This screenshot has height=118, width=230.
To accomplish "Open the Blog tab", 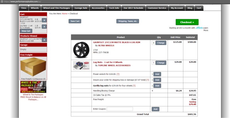I will coord(190,8).
